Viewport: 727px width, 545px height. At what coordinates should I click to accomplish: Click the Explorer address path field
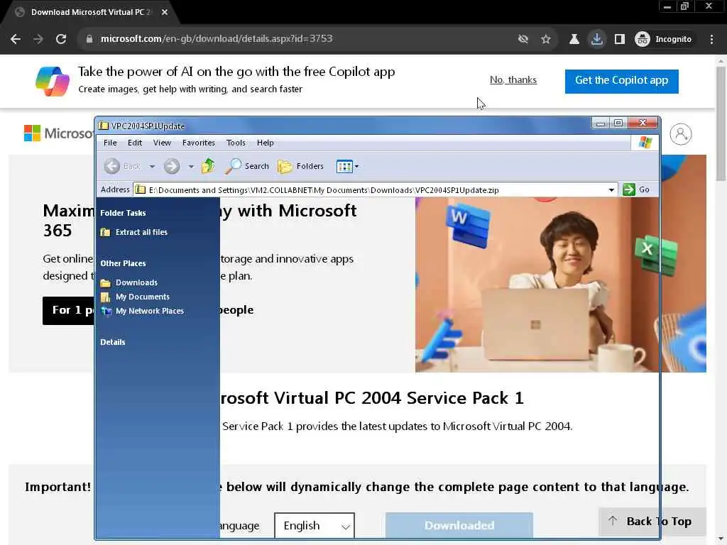[x=376, y=189]
